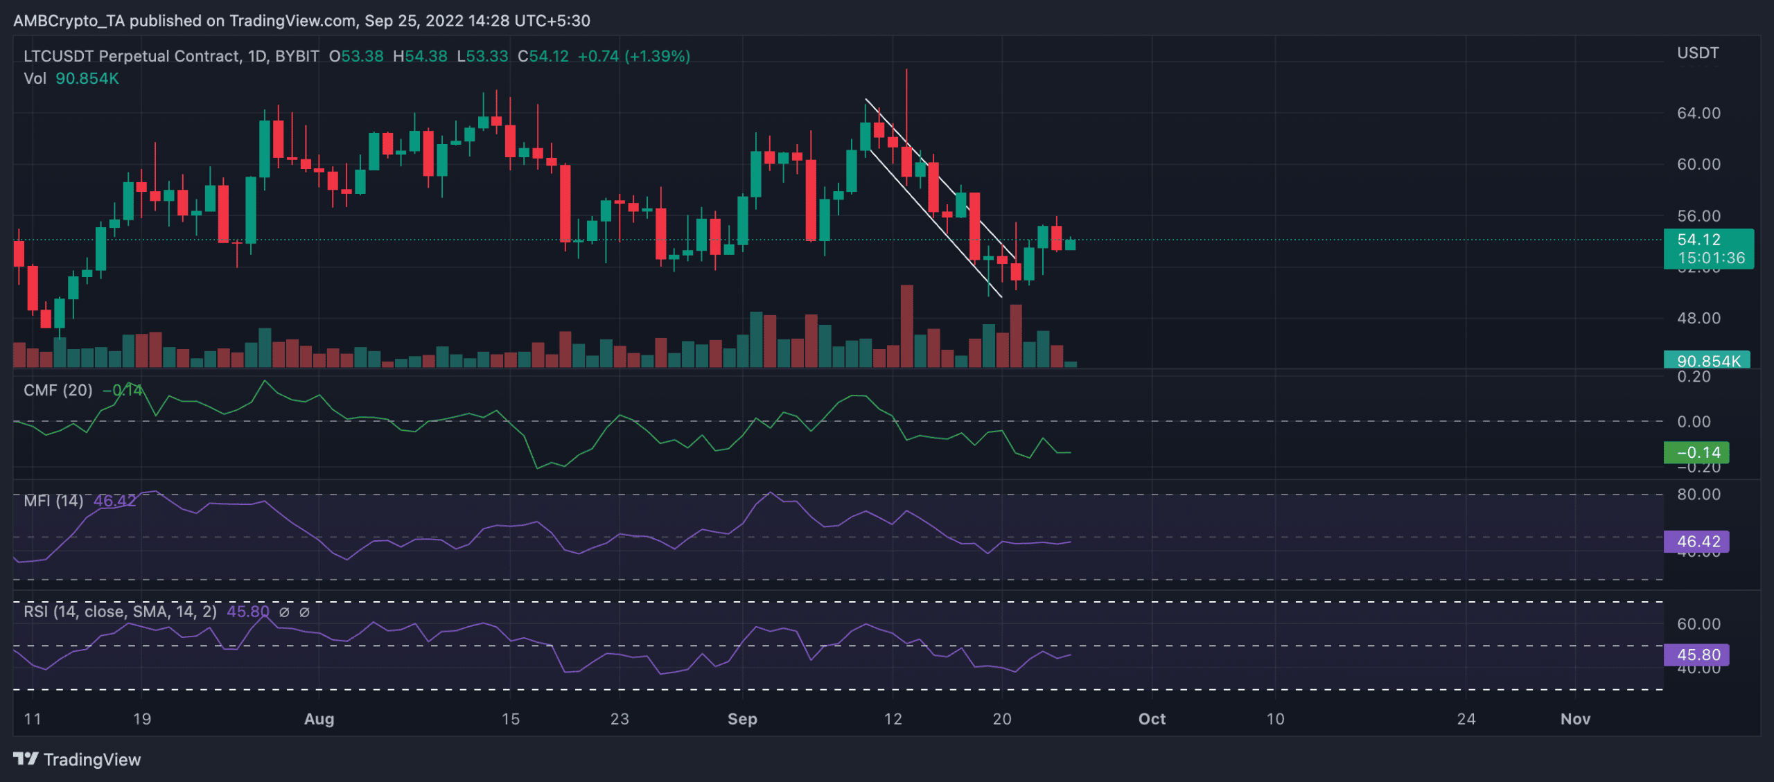Click the 0.20 CMF axis label

(1694, 377)
